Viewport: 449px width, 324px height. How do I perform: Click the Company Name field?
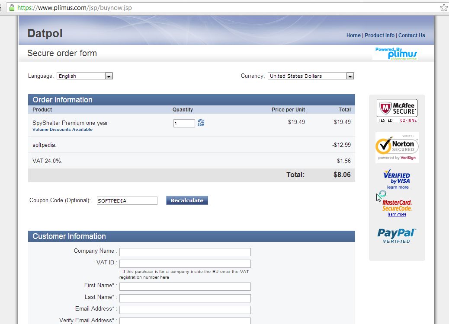(185, 252)
